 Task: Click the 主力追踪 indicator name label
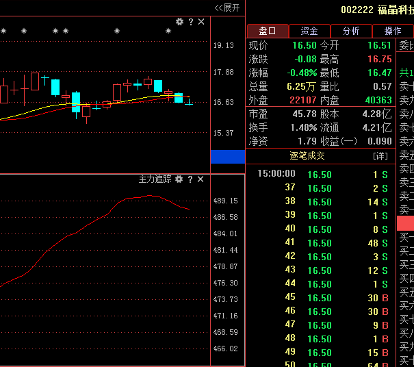click(x=155, y=179)
